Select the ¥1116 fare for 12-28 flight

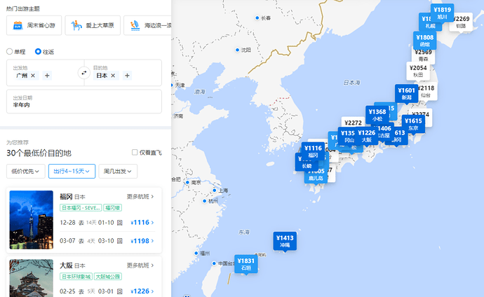point(142,222)
